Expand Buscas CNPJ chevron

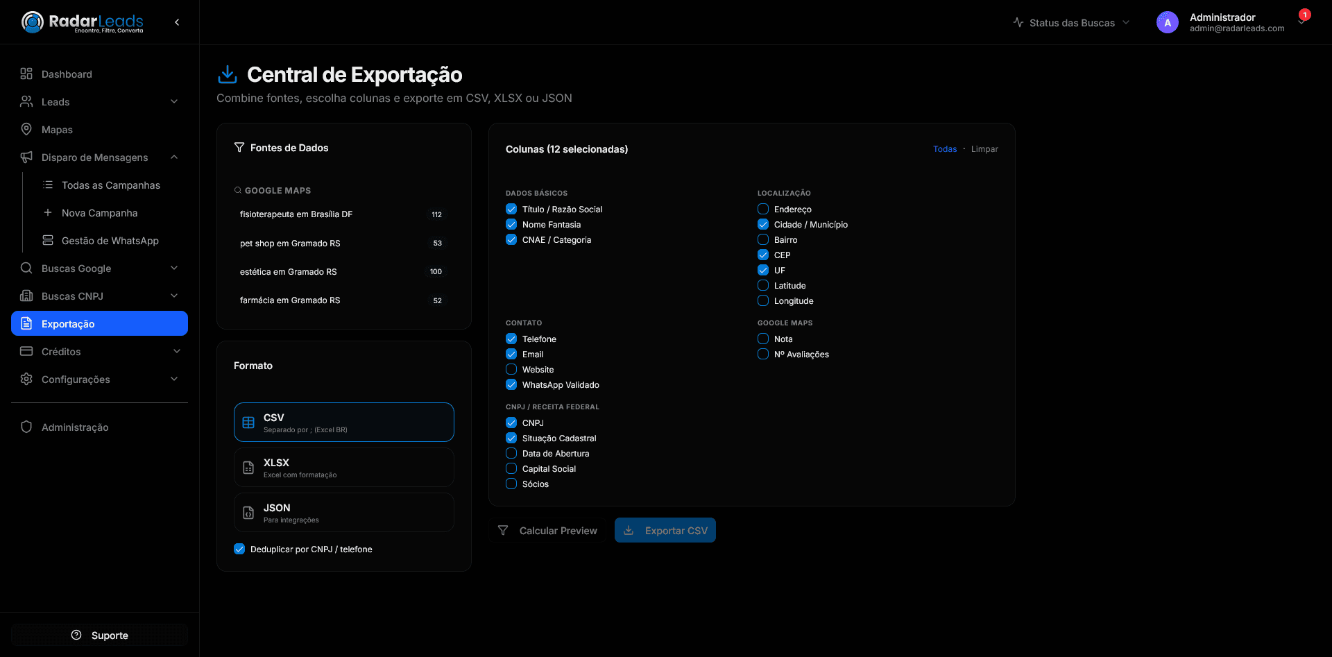174,296
